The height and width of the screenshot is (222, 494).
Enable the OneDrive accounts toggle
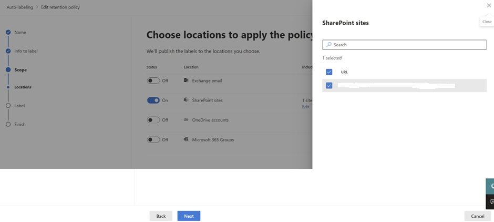(153, 120)
